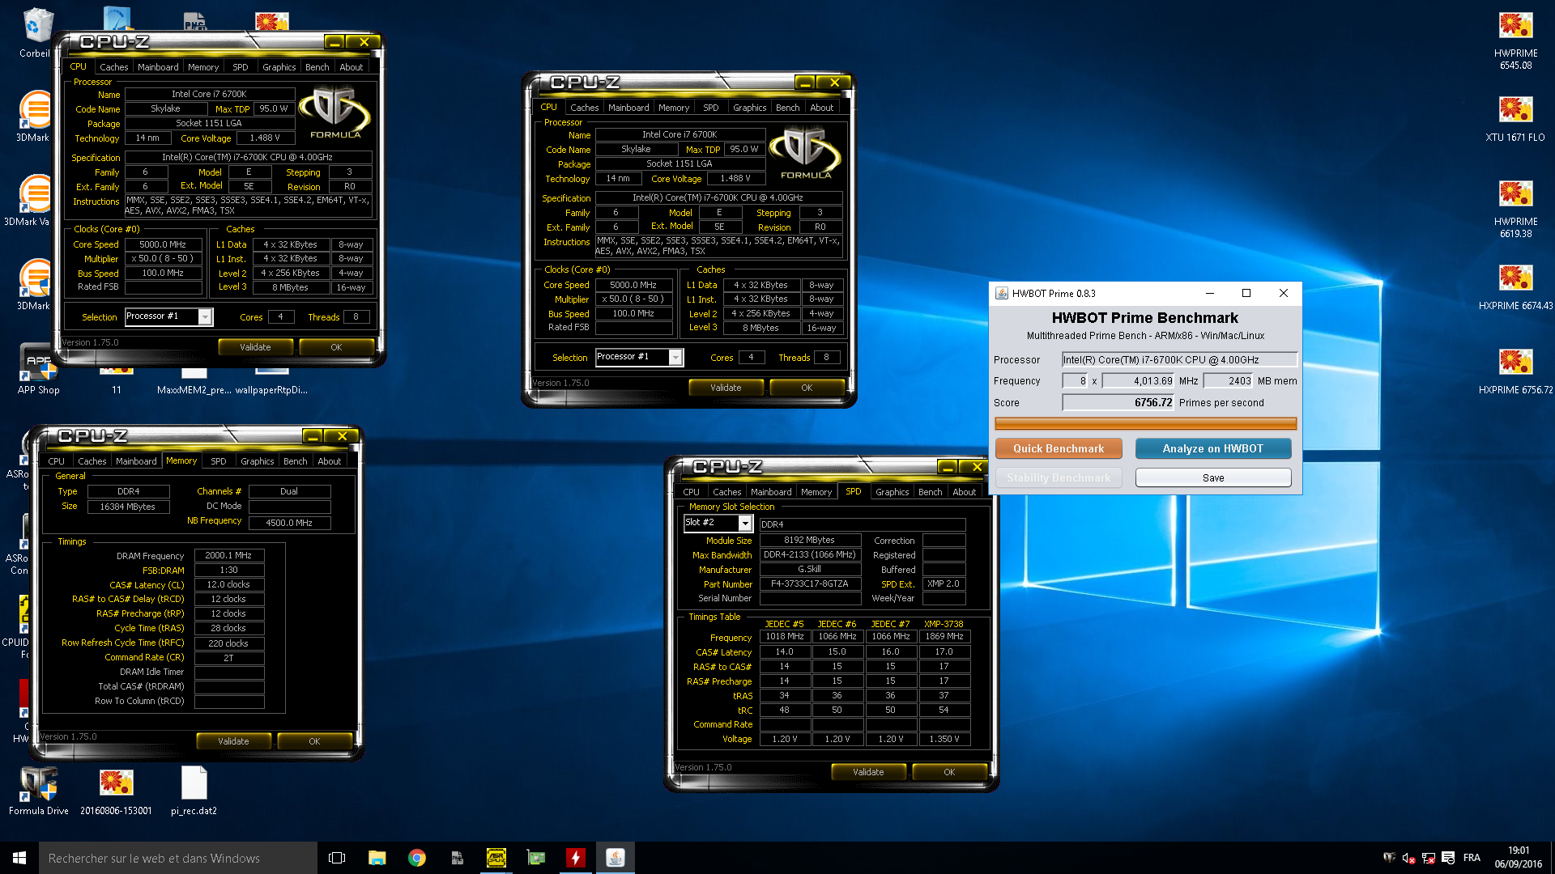The width and height of the screenshot is (1555, 874).
Task: Select CPU tab in the Memory CPU-Z window
Action: click(x=56, y=461)
